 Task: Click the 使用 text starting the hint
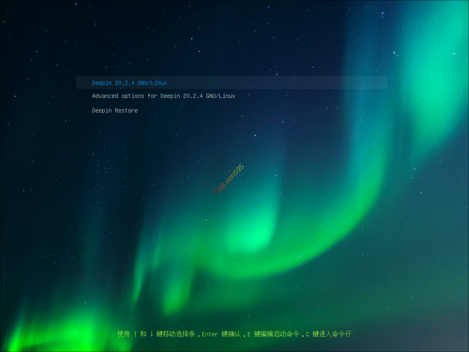[123, 334]
